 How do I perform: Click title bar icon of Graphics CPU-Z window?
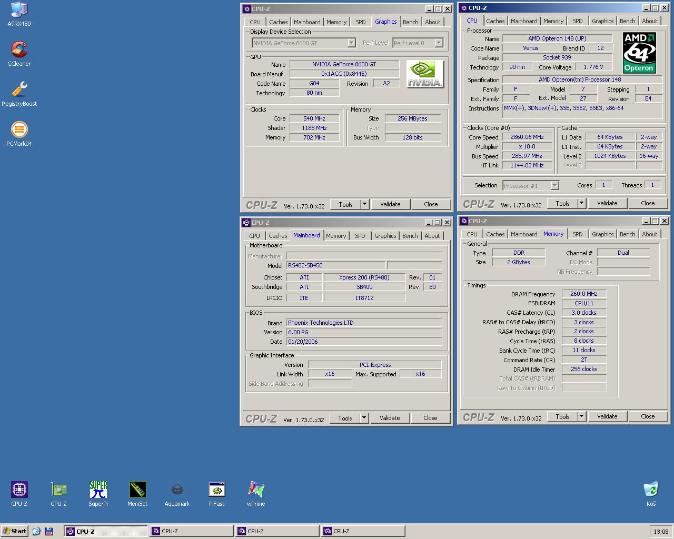point(246,8)
